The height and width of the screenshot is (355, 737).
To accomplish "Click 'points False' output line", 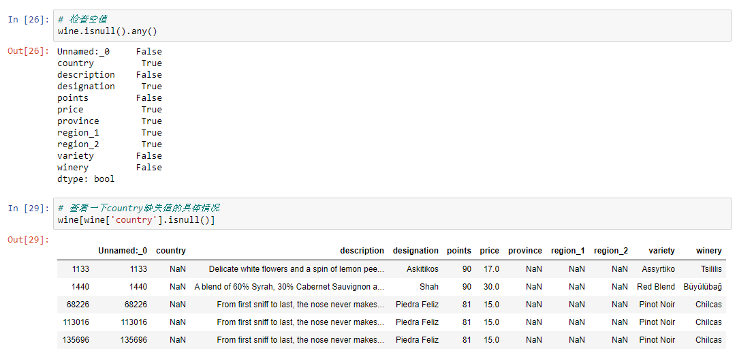I will 110,97.
